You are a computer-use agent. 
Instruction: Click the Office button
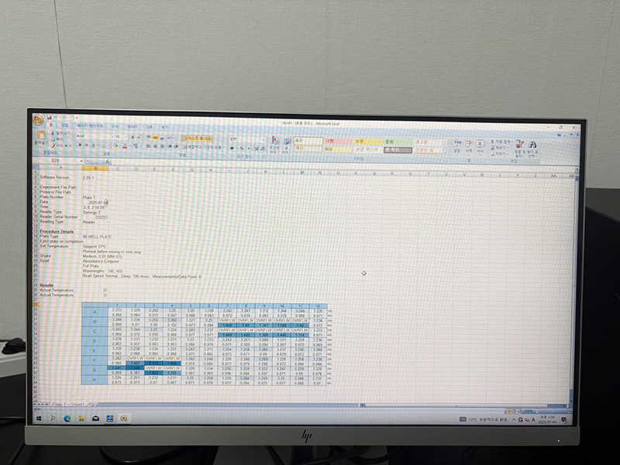tap(39, 119)
